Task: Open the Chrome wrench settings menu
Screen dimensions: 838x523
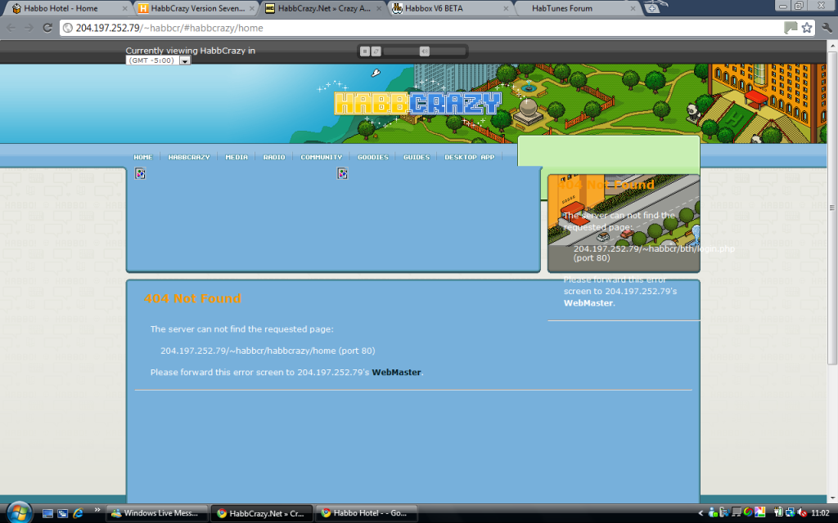Action: [x=824, y=28]
